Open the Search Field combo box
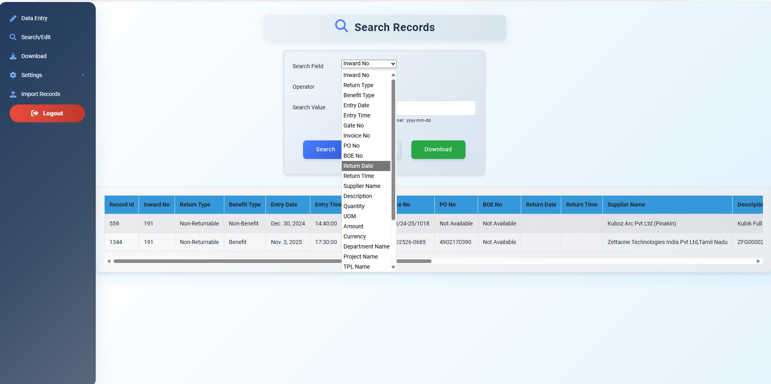The image size is (771, 384). (369, 64)
